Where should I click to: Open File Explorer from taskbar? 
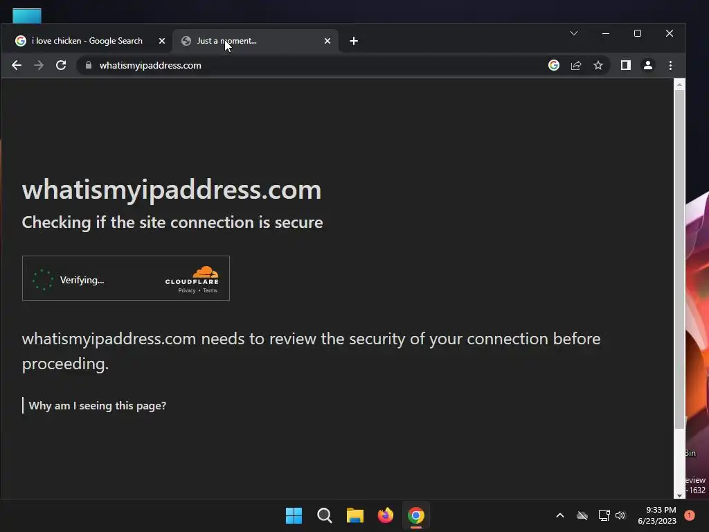[x=355, y=515]
